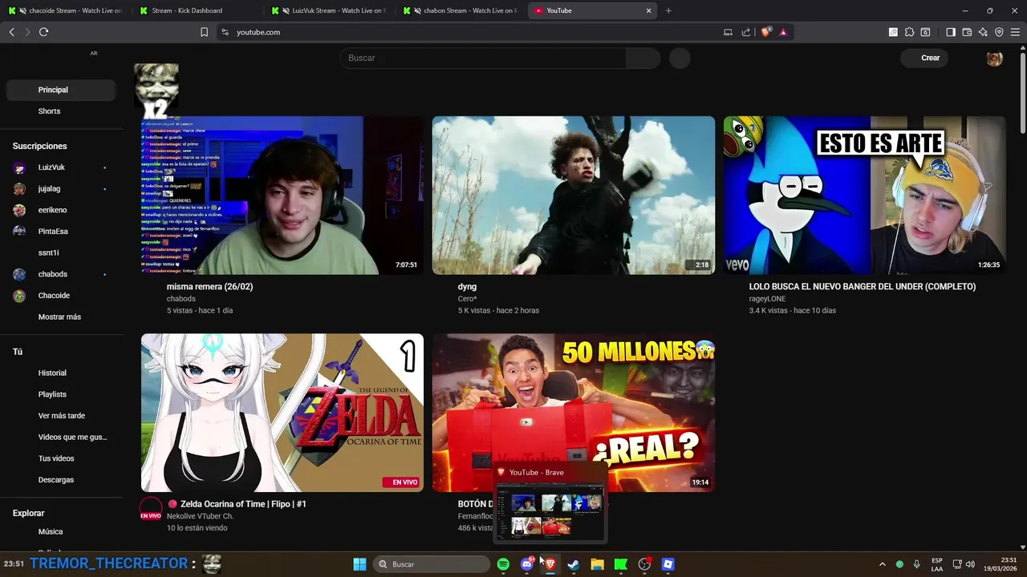Screen dimensions: 1027x577
Task: Open eerikeno subscription channel
Action: [x=61, y=210]
